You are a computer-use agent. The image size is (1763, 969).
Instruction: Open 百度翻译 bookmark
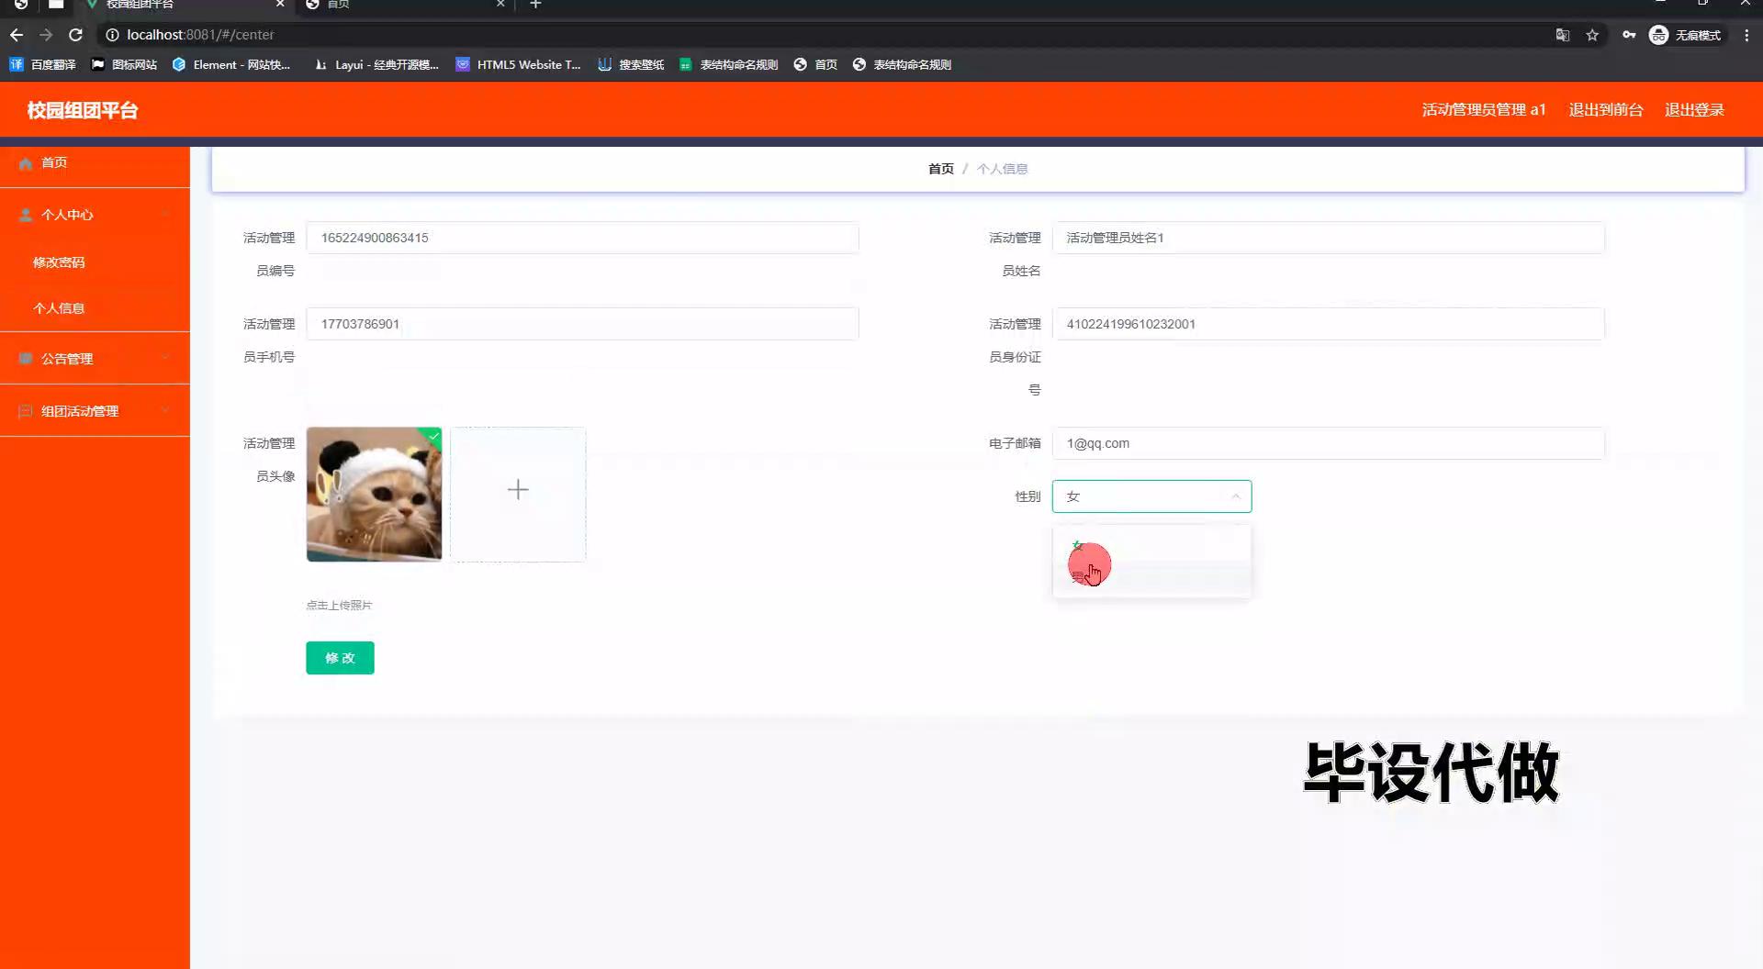pyautogui.click(x=43, y=64)
